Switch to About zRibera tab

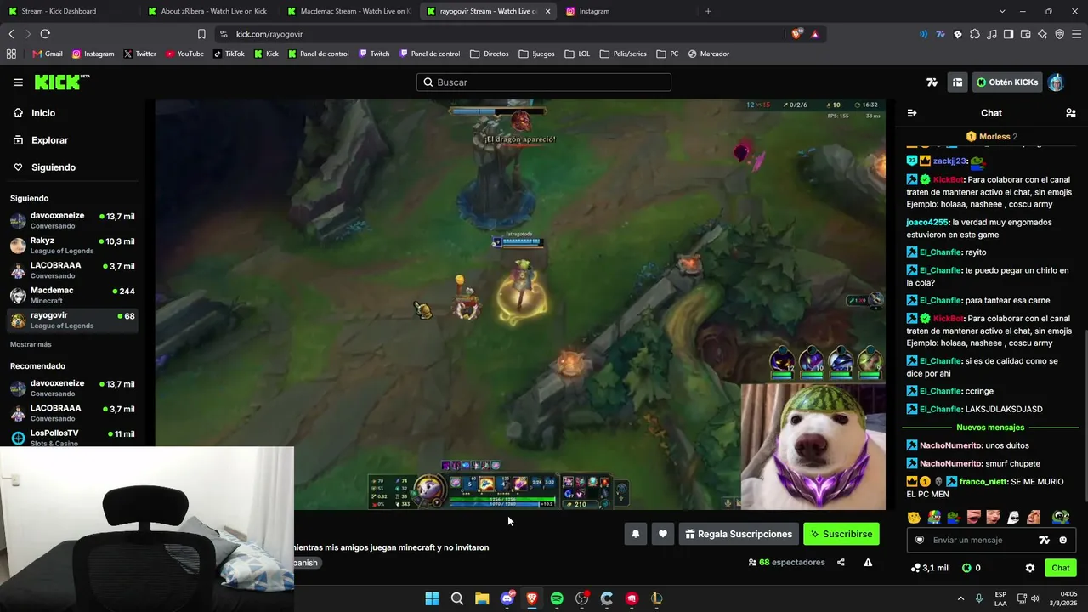click(x=207, y=11)
